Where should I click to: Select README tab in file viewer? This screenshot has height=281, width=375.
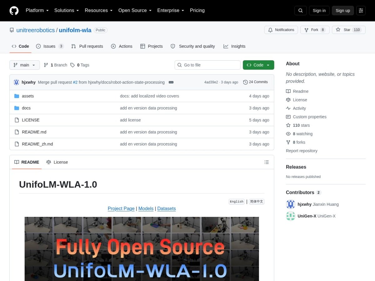27,162
